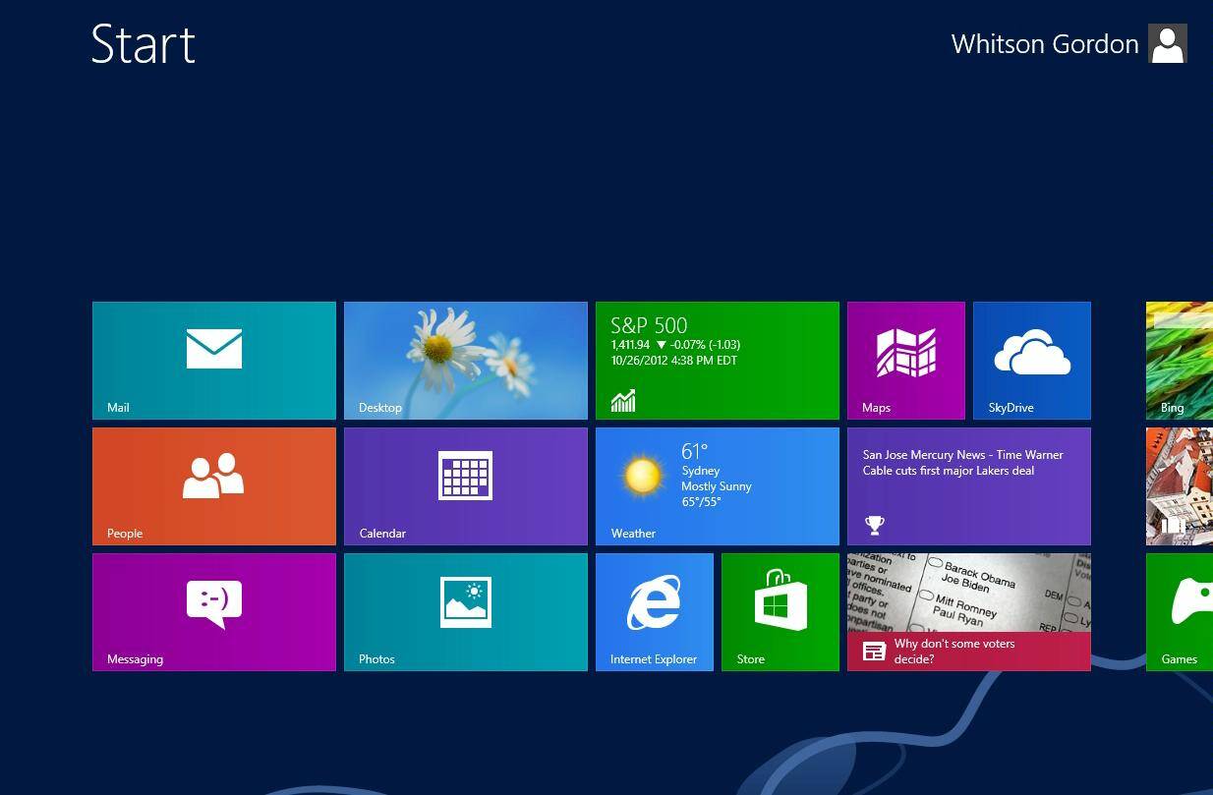Open the travel photo tile below Bing
The width and height of the screenshot is (1213, 795).
1180,485
